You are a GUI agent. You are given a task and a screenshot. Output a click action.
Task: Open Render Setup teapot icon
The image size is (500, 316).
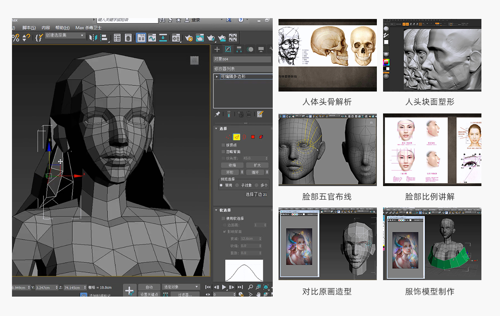coord(189,38)
